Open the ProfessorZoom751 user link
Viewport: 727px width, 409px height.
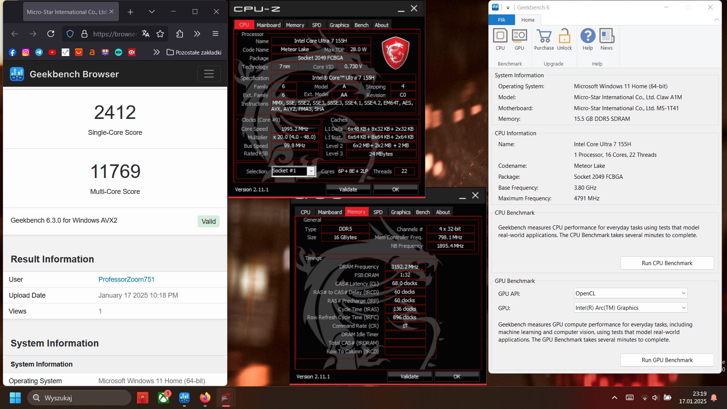(126, 279)
